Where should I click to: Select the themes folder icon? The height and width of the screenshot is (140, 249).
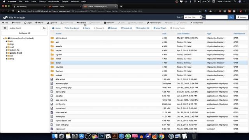(52, 71)
